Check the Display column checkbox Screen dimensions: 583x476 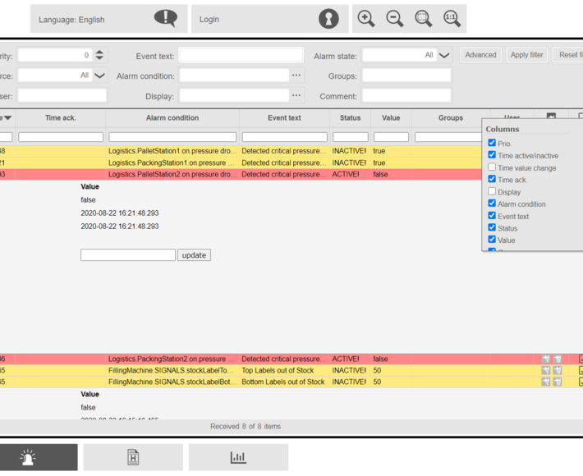click(492, 191)
